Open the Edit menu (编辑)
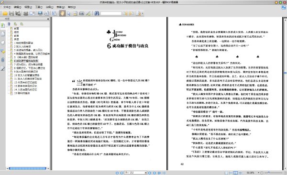This screenshot has height=175, width=287. [18, 7]
